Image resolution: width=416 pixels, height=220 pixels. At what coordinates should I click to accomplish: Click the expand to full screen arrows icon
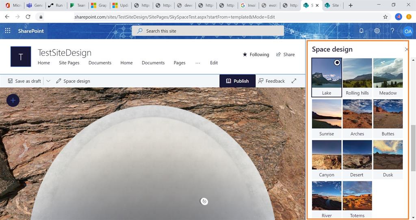(x=294, y=81)
